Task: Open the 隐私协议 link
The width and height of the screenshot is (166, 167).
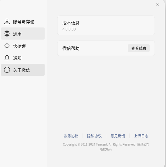Action: [94, 136]
